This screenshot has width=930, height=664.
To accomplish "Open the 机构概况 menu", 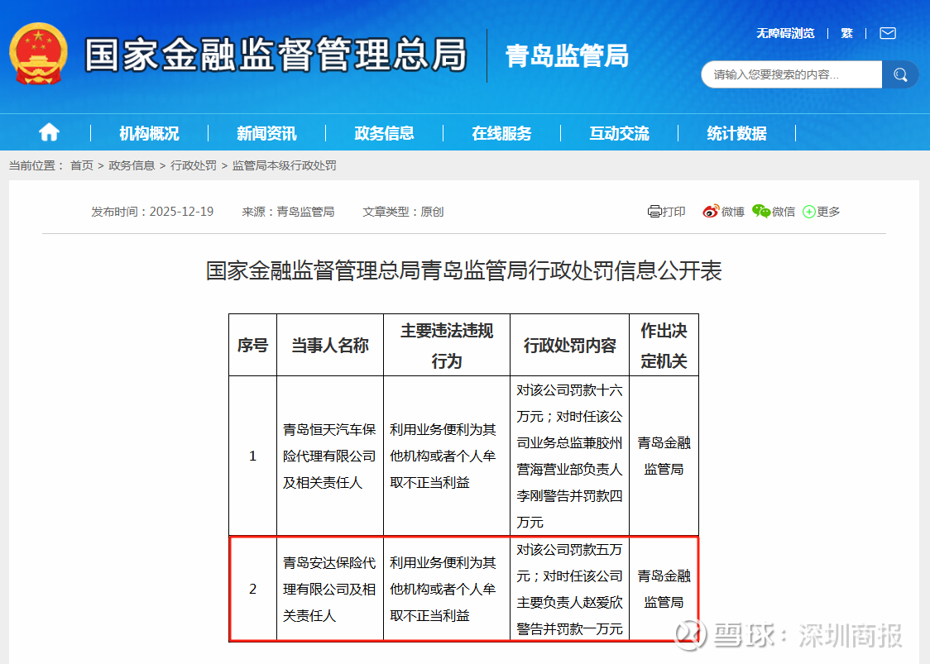I will pos(149,133).
